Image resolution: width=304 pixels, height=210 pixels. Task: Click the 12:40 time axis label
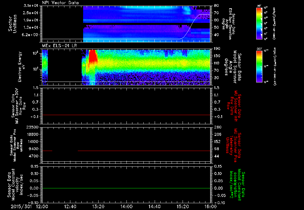[x=70, y=206]
